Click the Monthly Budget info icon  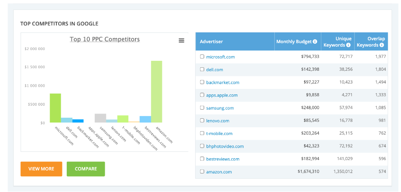click(315, 42)
